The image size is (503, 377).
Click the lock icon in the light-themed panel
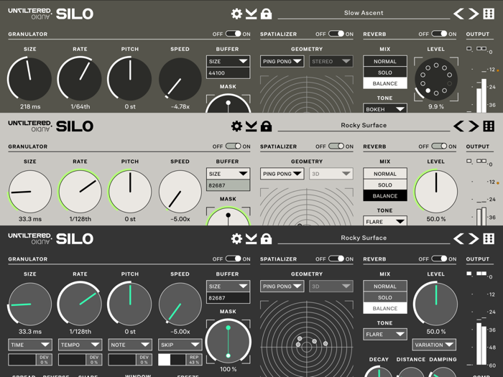pos(267,126)
